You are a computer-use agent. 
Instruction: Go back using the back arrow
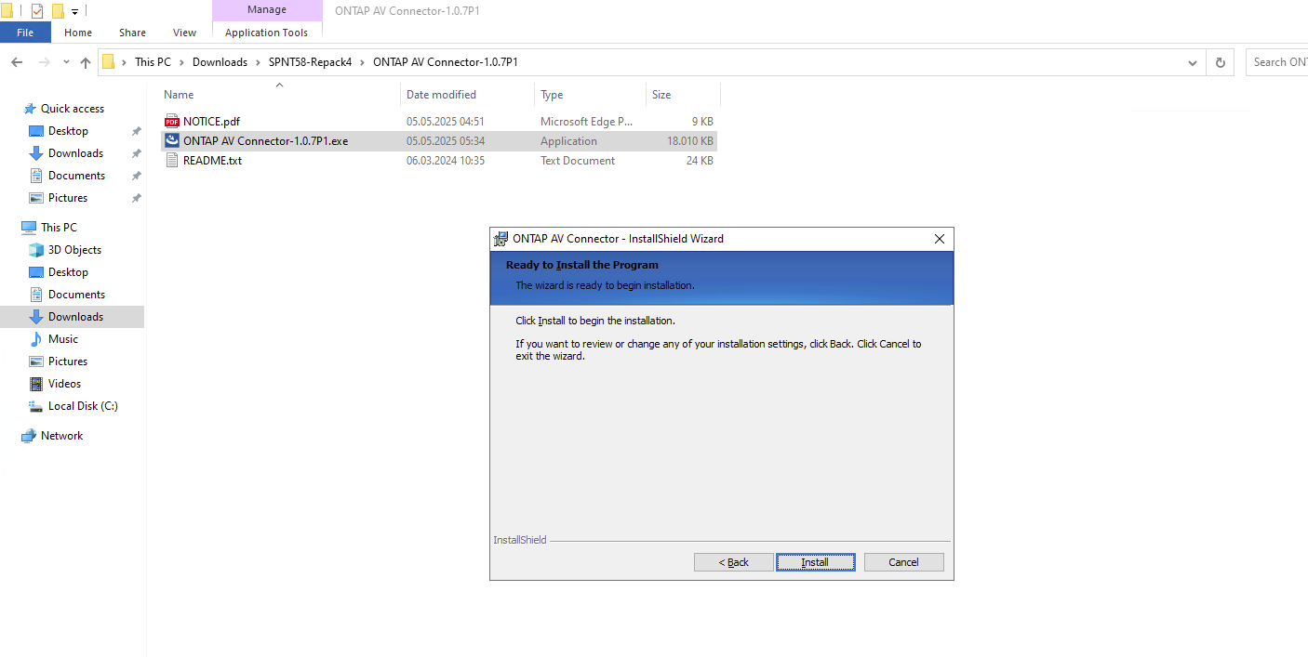pos(17,62)
